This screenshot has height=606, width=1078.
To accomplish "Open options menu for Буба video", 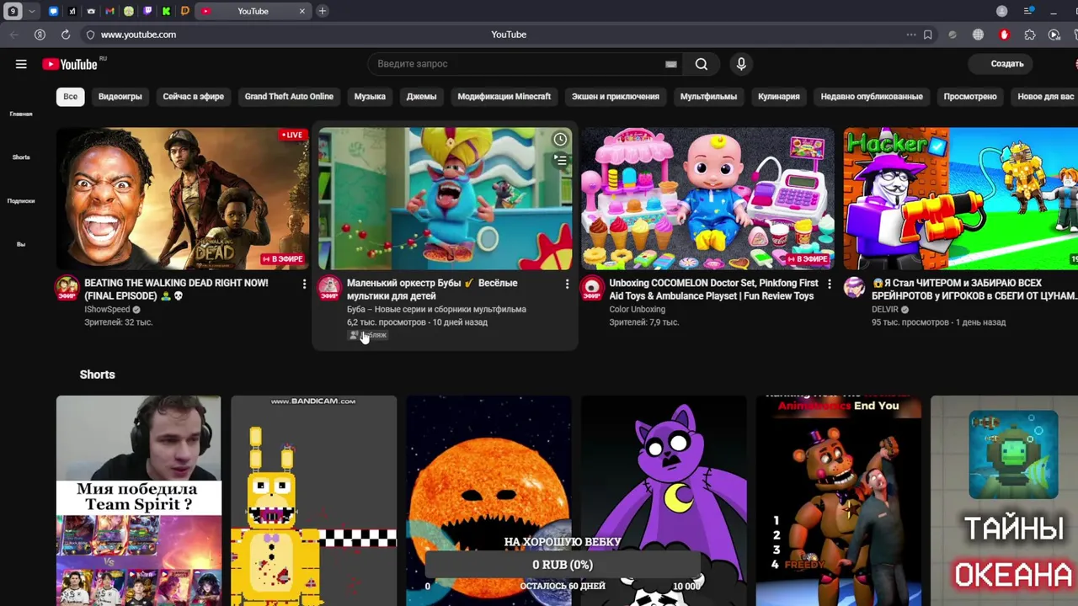I will coord(567,284).
